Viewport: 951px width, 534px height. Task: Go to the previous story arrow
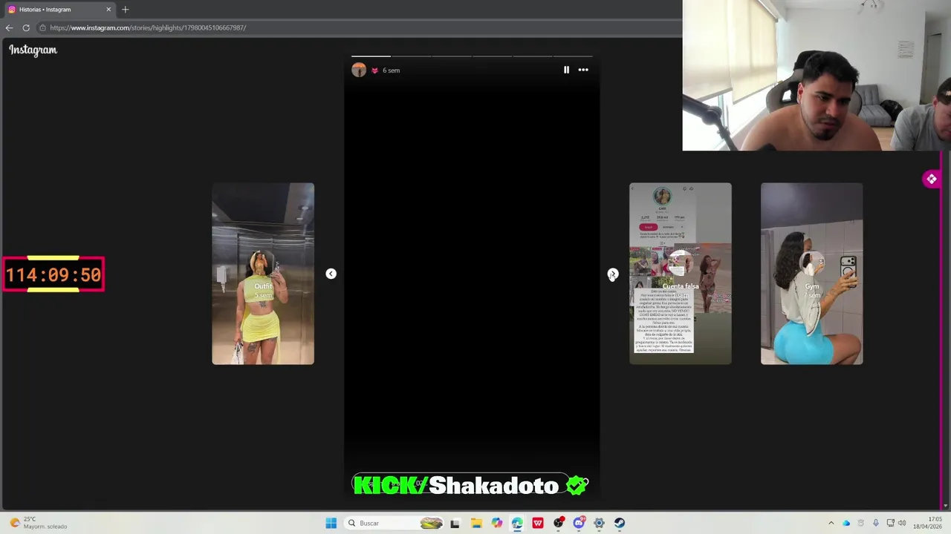coord(331,274)
